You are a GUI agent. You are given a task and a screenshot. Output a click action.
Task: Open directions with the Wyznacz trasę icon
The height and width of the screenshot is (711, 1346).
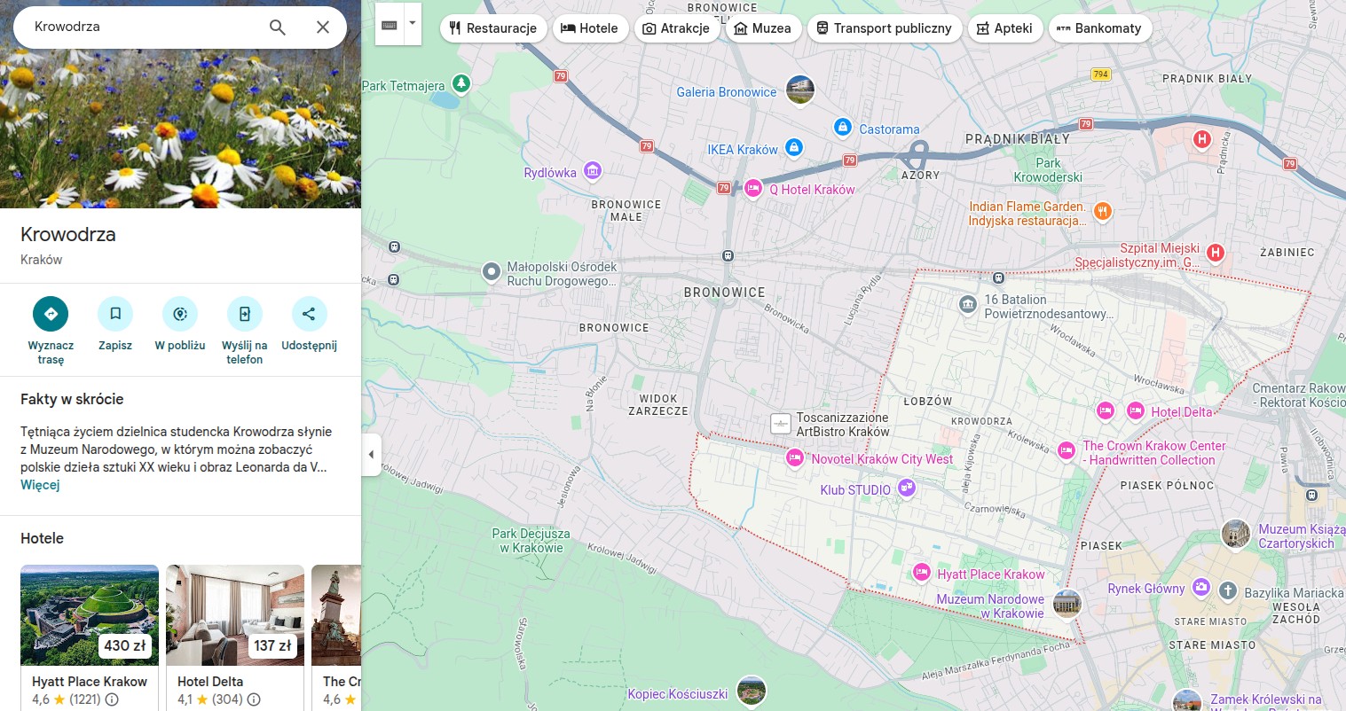tap(51, 314)
